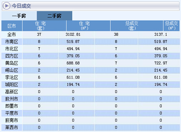The width and height of the screenshot is (181, 132).
Task: Select the 市北区 row label
Action: pos(11,49)
